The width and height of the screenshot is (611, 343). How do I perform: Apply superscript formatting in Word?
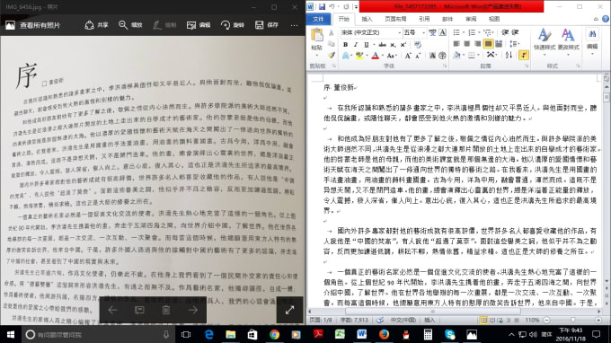pyautogui.click(x=403, y=45)
